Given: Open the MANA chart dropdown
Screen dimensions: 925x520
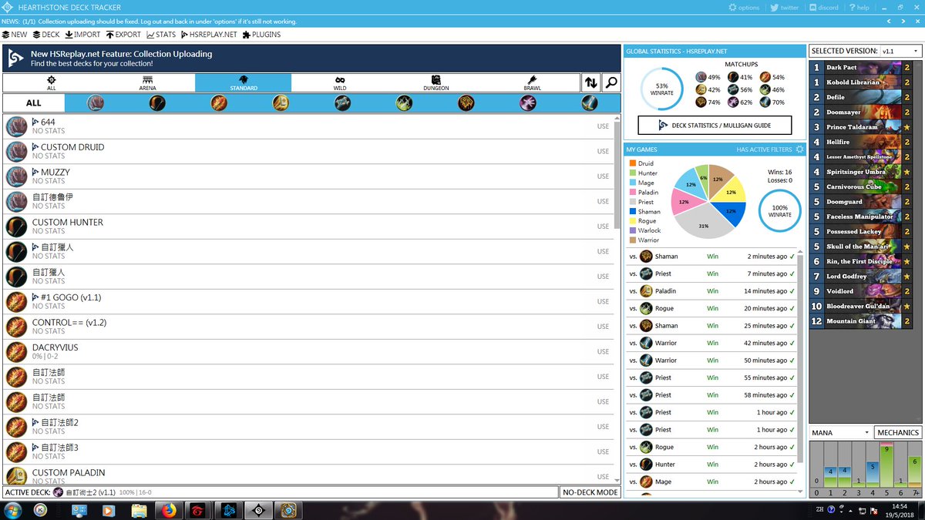Looking at the screenshot, I should point(840,432).
